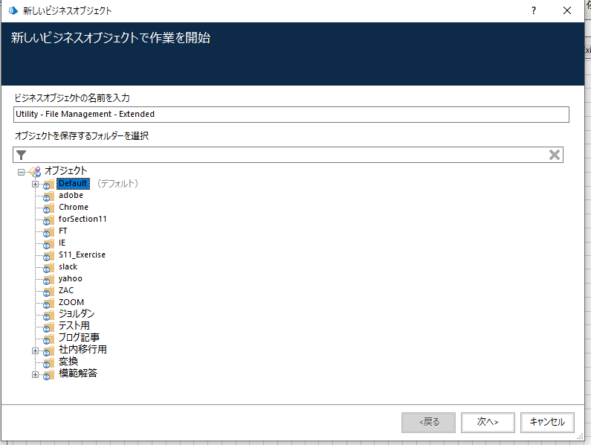Click the FT folder icon
This screenshot has height=445, width=591.
click(x=48, y=232)
